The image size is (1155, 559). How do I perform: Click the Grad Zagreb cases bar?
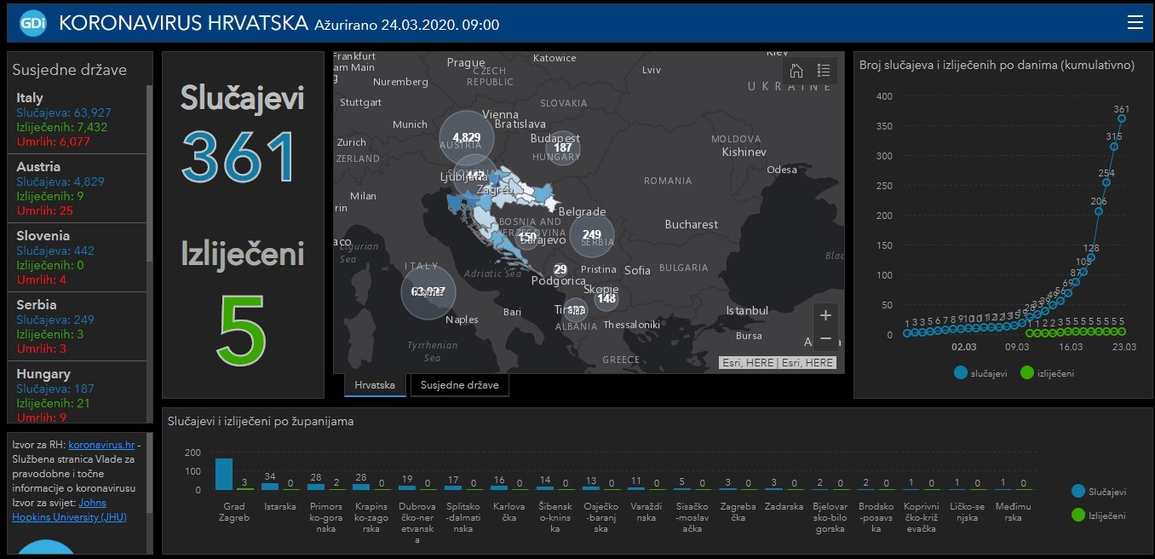(224, 474)
